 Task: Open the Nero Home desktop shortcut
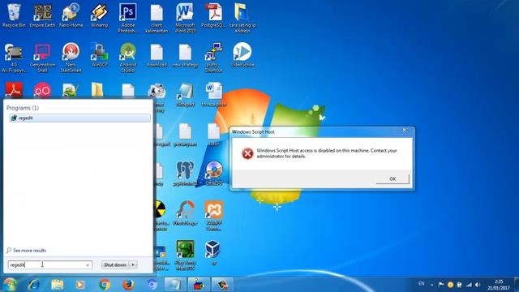click(71, 15)
